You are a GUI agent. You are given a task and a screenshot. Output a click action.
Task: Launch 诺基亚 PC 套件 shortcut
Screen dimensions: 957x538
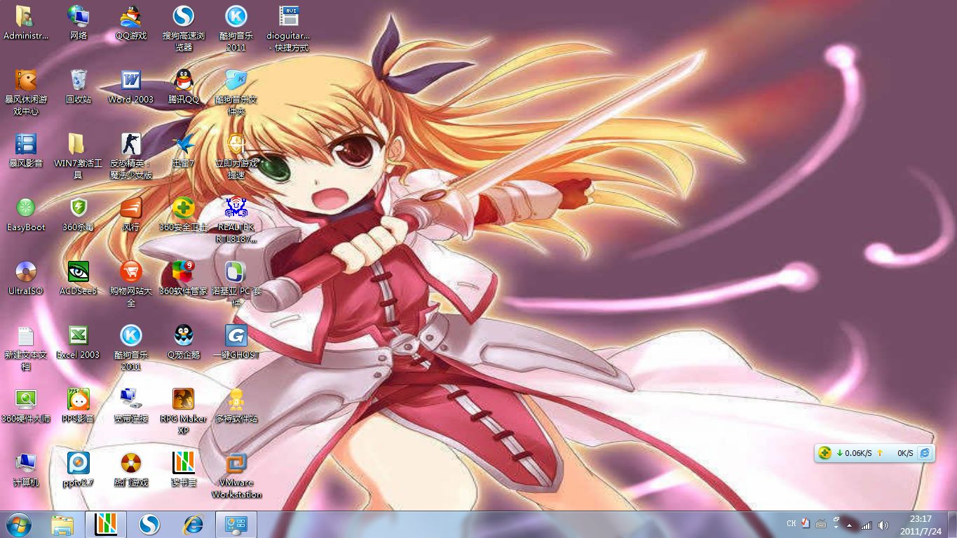tap(236, 283)
